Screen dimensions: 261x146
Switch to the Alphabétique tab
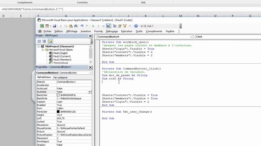coord(44,77)
